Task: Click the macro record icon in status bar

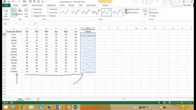Action: [12, 103]
